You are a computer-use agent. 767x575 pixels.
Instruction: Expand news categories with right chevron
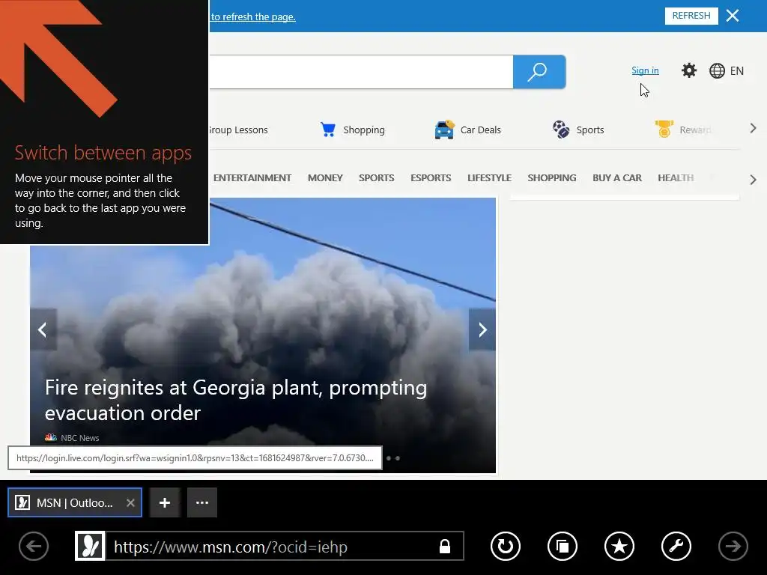click(x=754, y=180)
